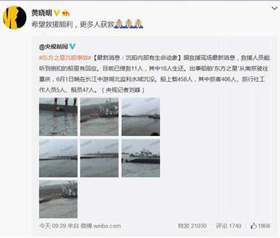The width and height of the screenshot is (280, 238).
Task: Open hashtag #东方之星沉船事故#
Action: pos(65,58)
